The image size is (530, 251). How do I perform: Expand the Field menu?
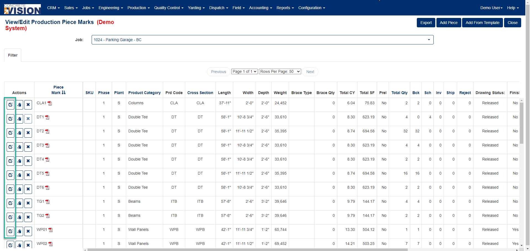point(239,8)
